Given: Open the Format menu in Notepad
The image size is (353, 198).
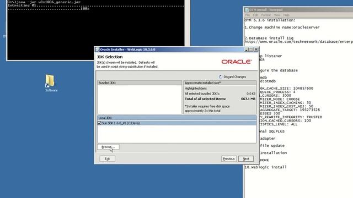Looking at the screenshot, I should pyautogui.click(x=266, y=15).
